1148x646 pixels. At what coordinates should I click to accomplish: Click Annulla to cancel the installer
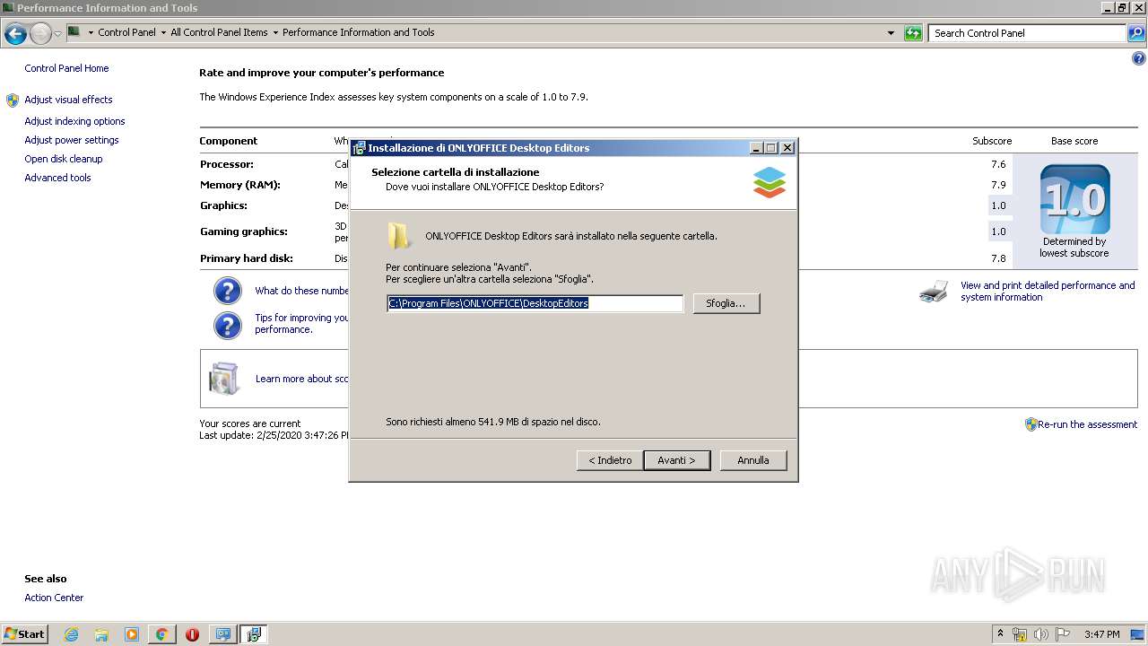pos(753,460)
